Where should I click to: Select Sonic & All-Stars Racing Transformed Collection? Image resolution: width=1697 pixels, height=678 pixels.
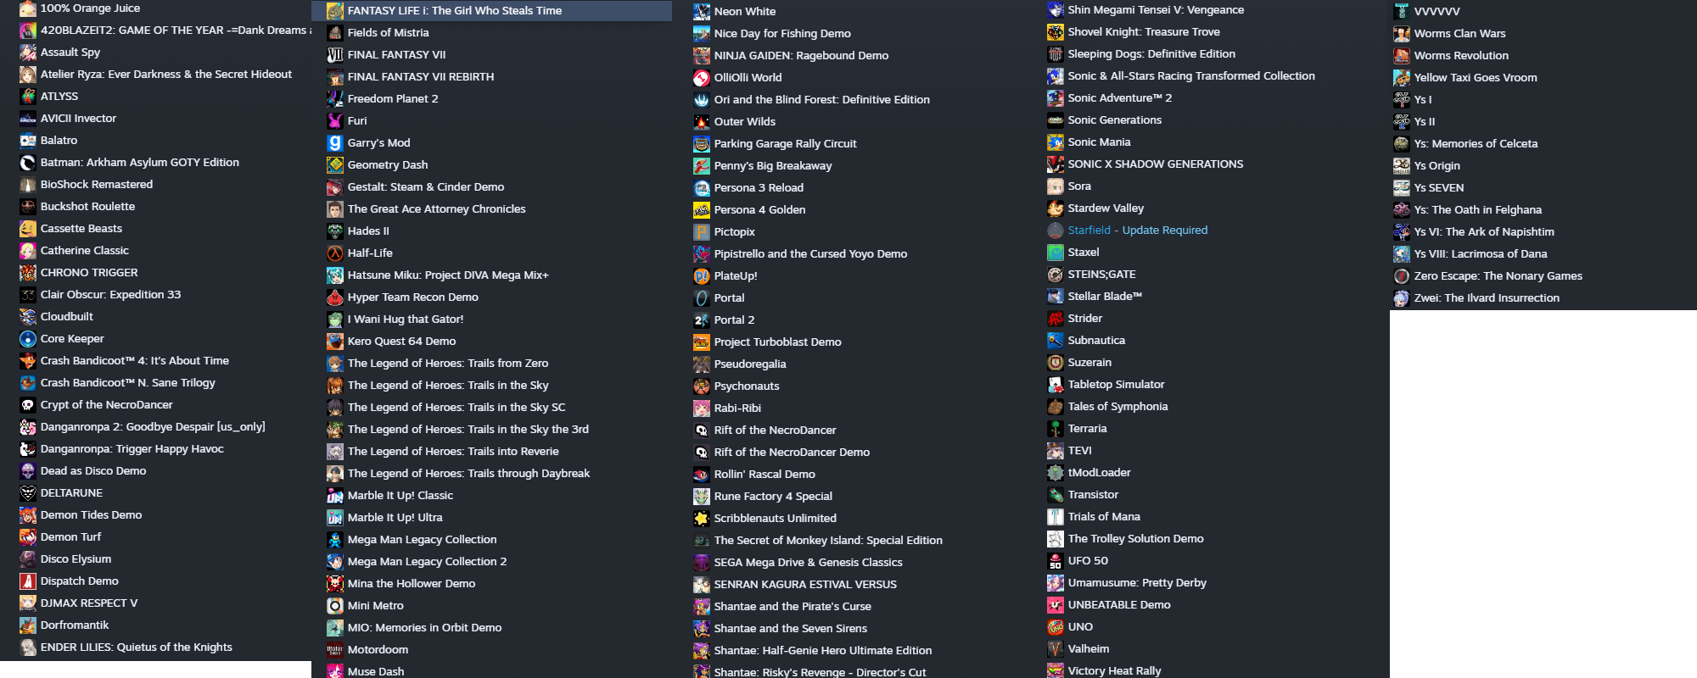1191,76
